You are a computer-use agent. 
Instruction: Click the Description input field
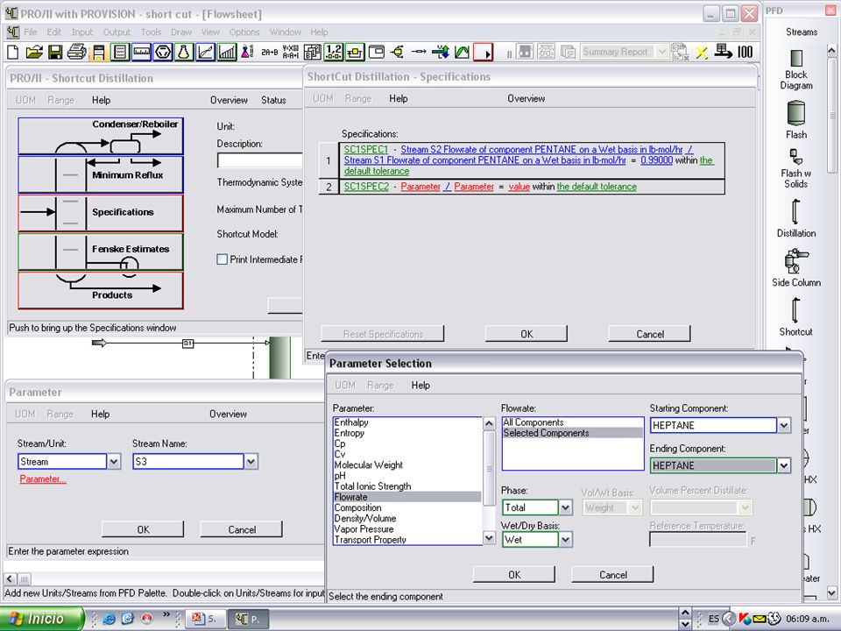259,160
